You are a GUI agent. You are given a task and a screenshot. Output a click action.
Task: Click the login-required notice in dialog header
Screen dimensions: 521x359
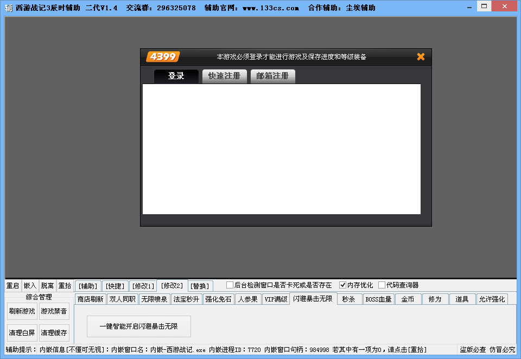coord(291,57)
